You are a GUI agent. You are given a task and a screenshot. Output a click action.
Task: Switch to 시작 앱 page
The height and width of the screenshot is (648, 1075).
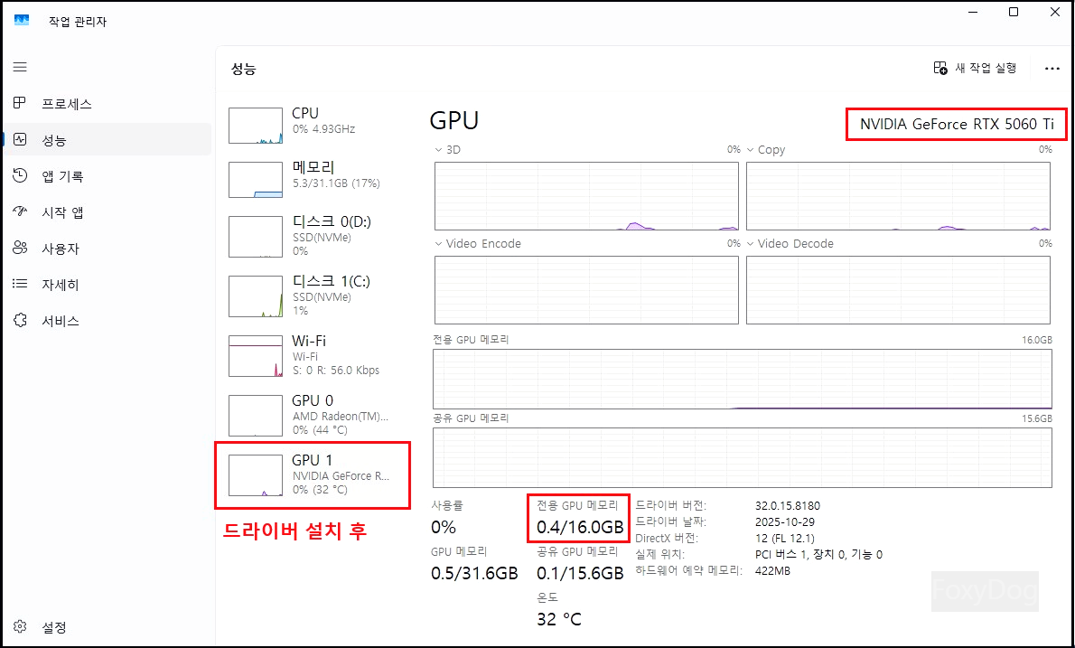[x=107, y=212]
